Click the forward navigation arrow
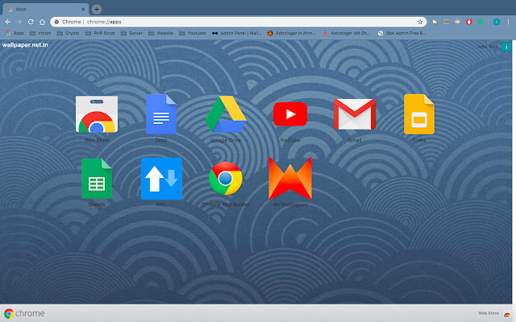516x322 pixels. pos(19,22)
